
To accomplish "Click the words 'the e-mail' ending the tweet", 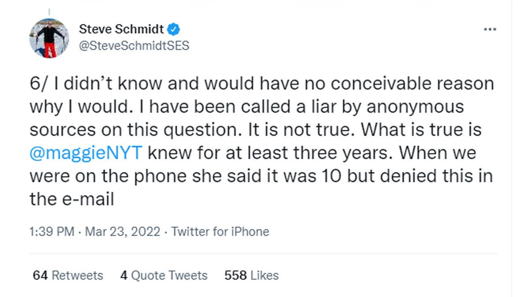I will [72, 200].
